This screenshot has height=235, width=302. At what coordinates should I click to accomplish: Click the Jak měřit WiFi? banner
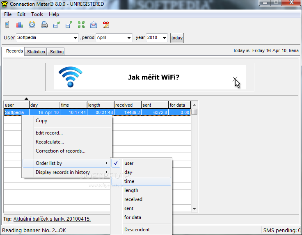pyautogui.click(x=150, y=77)
